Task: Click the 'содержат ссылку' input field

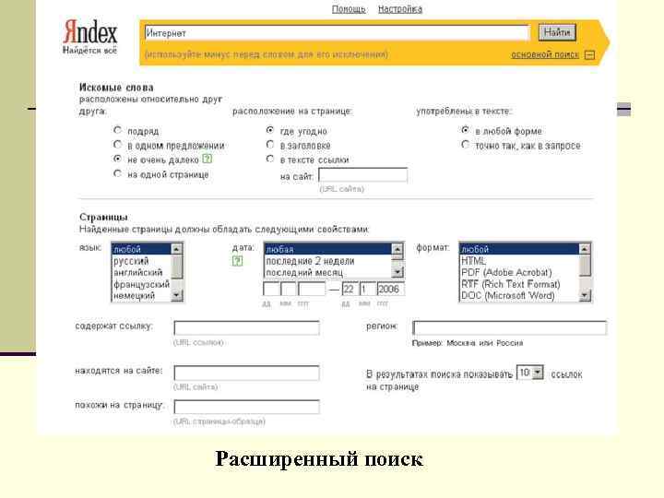Action: pyautogui.click(x=246, y=327)
